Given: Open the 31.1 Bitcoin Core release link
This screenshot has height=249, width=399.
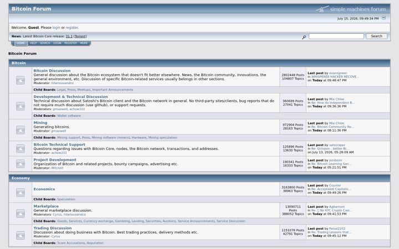Looking at the screenshot, I should pyautogui.click(x=69, y=37).
